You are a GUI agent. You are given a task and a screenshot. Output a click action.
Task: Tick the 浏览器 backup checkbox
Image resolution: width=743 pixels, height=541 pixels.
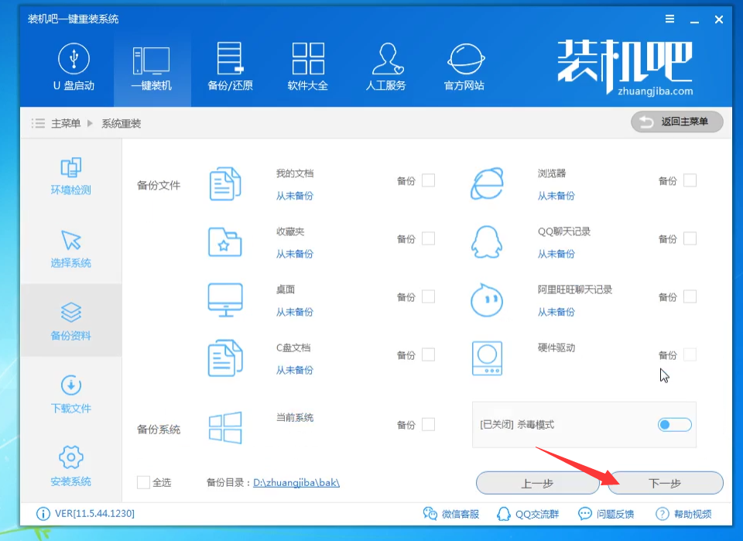coord(690,180)
